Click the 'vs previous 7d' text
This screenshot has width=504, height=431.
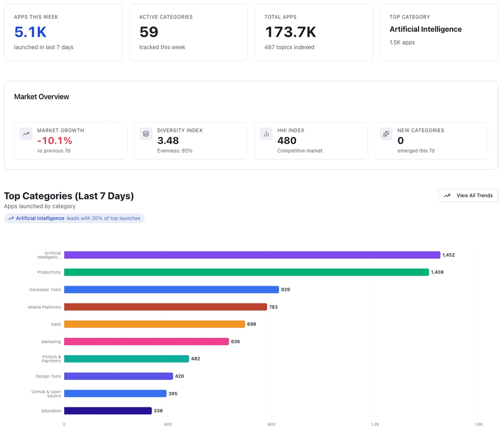point(54,151)
